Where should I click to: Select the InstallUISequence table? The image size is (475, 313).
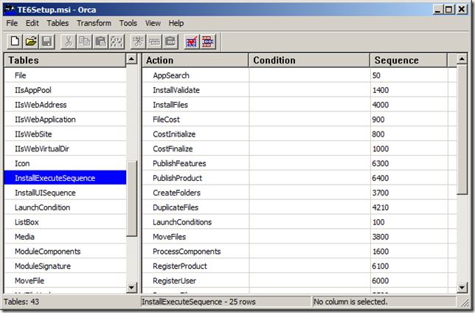coord(65,193)
